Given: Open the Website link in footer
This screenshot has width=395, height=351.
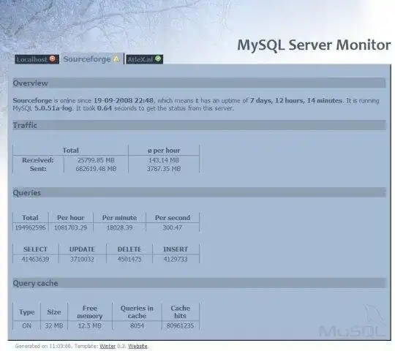Looking at the screenshot, I should 138,346.
